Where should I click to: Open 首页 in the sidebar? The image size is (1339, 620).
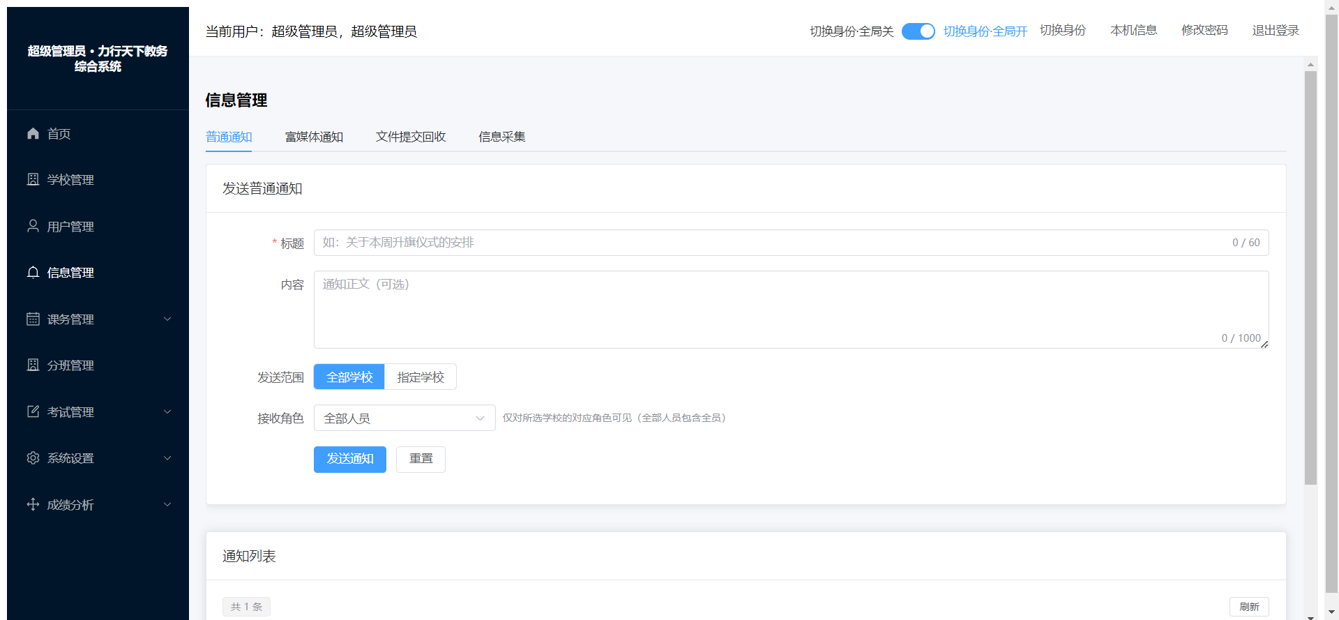point(98,133)
